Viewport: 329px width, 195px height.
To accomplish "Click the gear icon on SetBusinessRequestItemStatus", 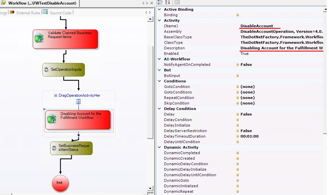I will 54,148.
